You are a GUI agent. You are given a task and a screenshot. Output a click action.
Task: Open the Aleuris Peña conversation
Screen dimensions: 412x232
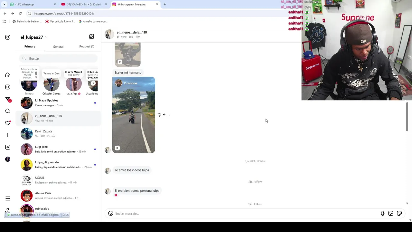(x=58, y=196)
